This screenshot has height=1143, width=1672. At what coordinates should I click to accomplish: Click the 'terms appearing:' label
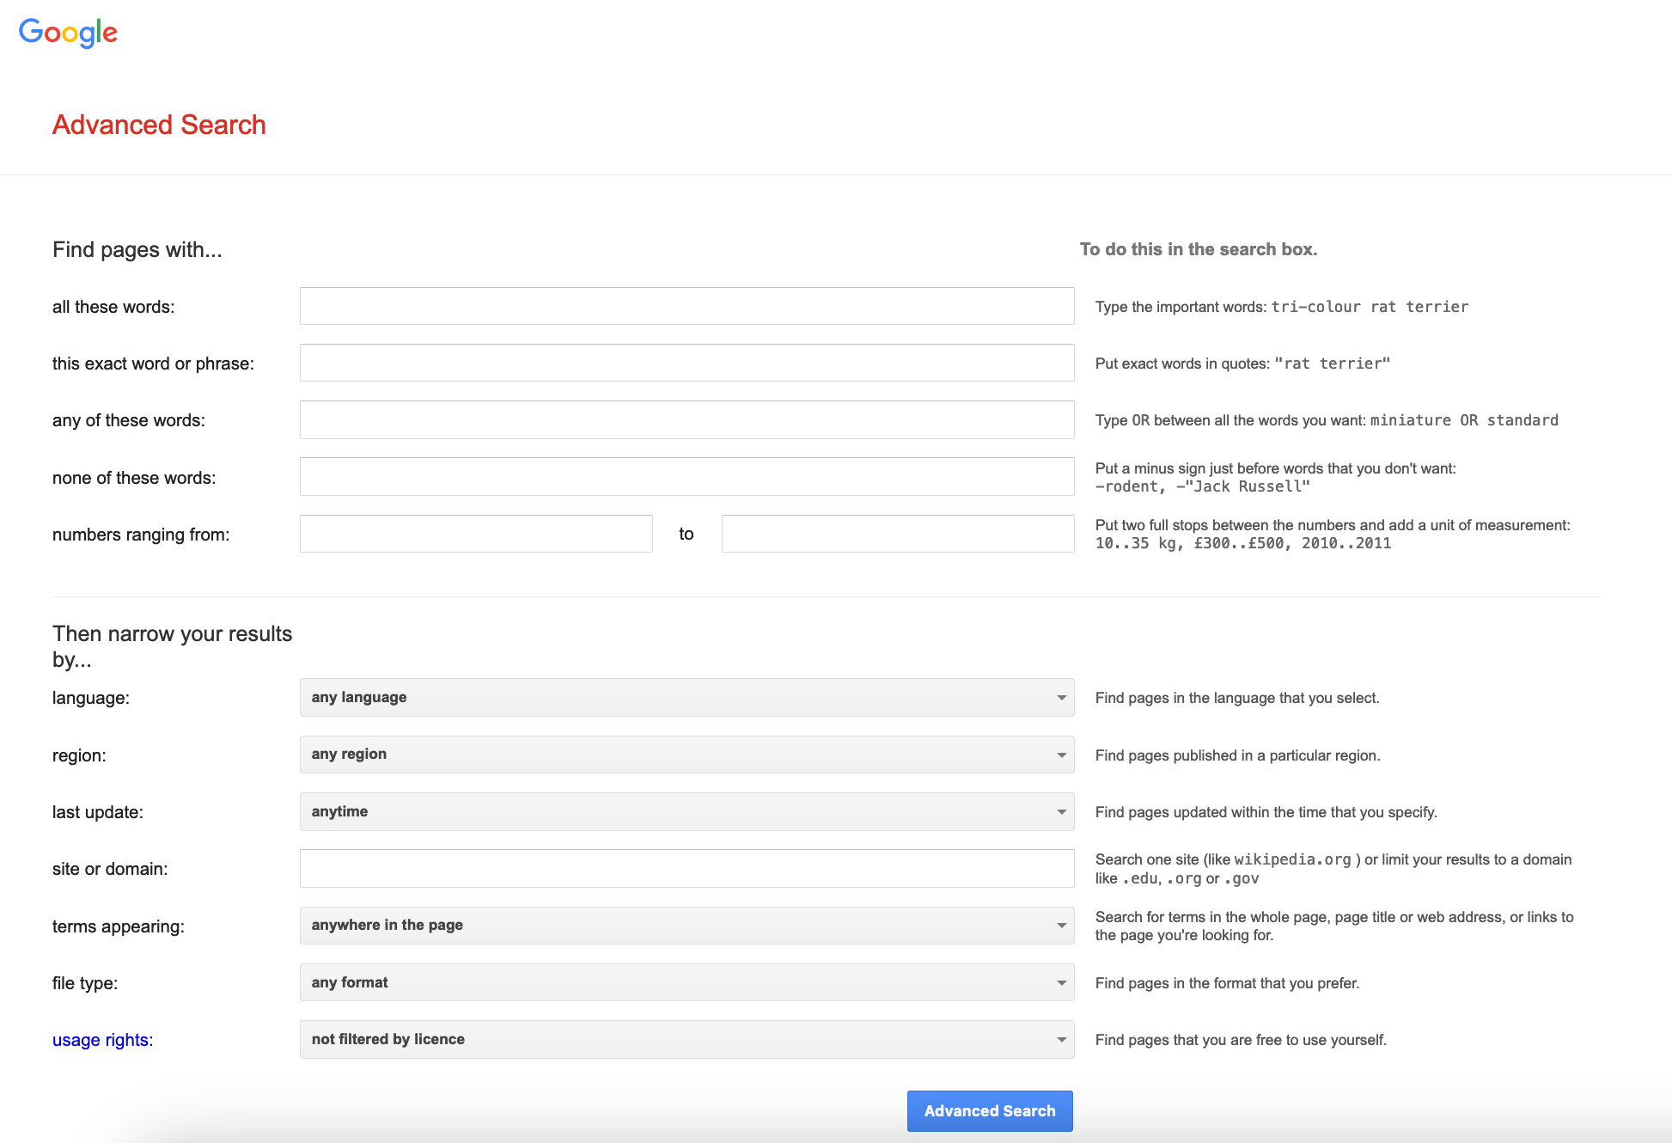click(119, 926)
